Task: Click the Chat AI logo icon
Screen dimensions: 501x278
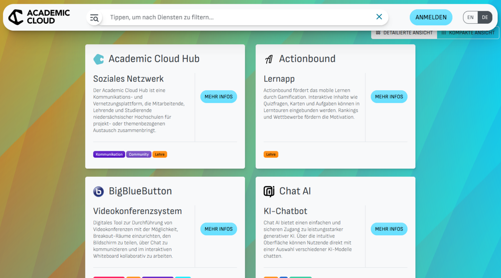Action: [269, 191]
